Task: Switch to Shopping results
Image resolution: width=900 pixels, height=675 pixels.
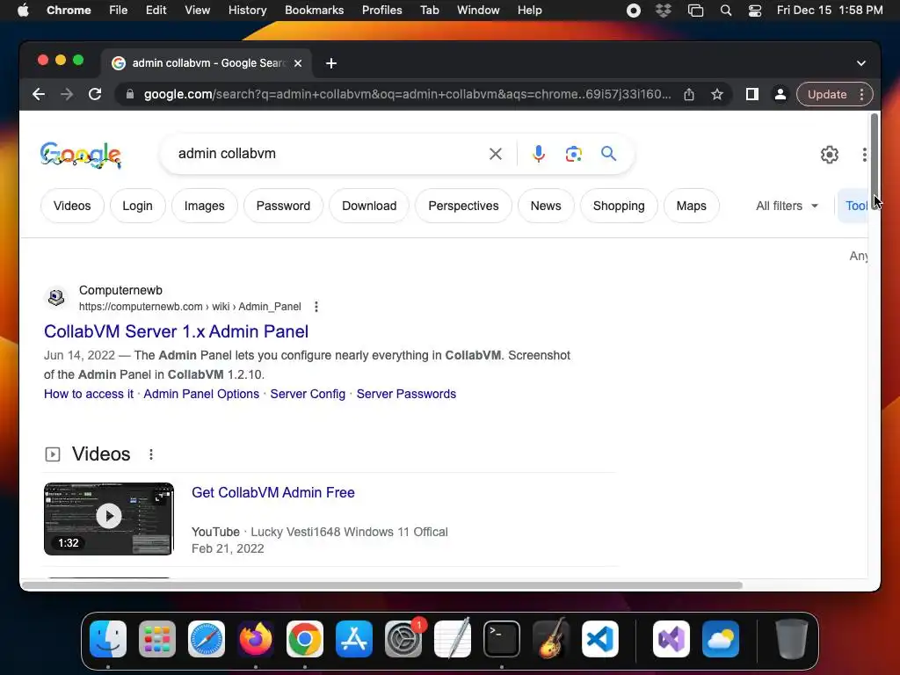Action: [619, 206]
